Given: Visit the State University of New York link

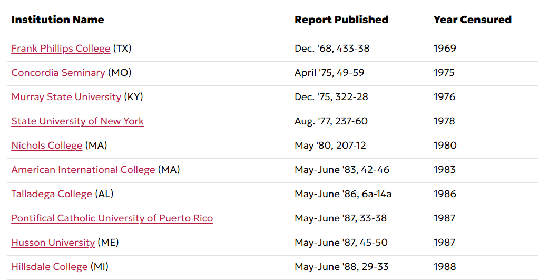Looking at the screenshot, I should tap(77, 121).
